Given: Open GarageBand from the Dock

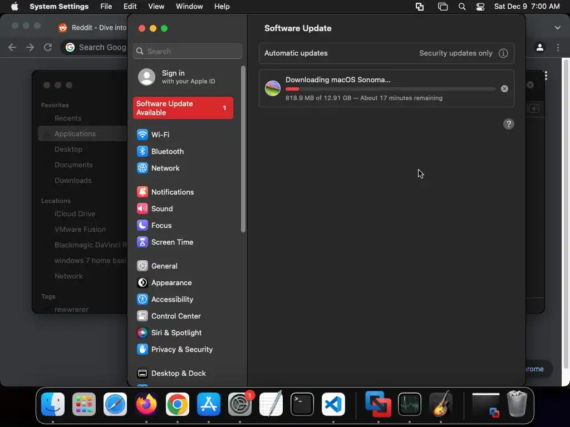Looking at the screenshot, I should [x=441, y=404].
